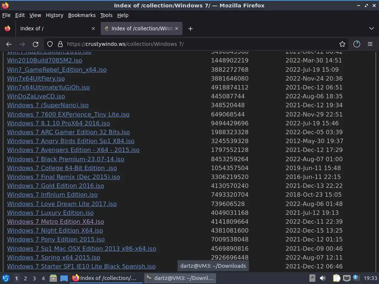View site security padlock info

point(60,44)
